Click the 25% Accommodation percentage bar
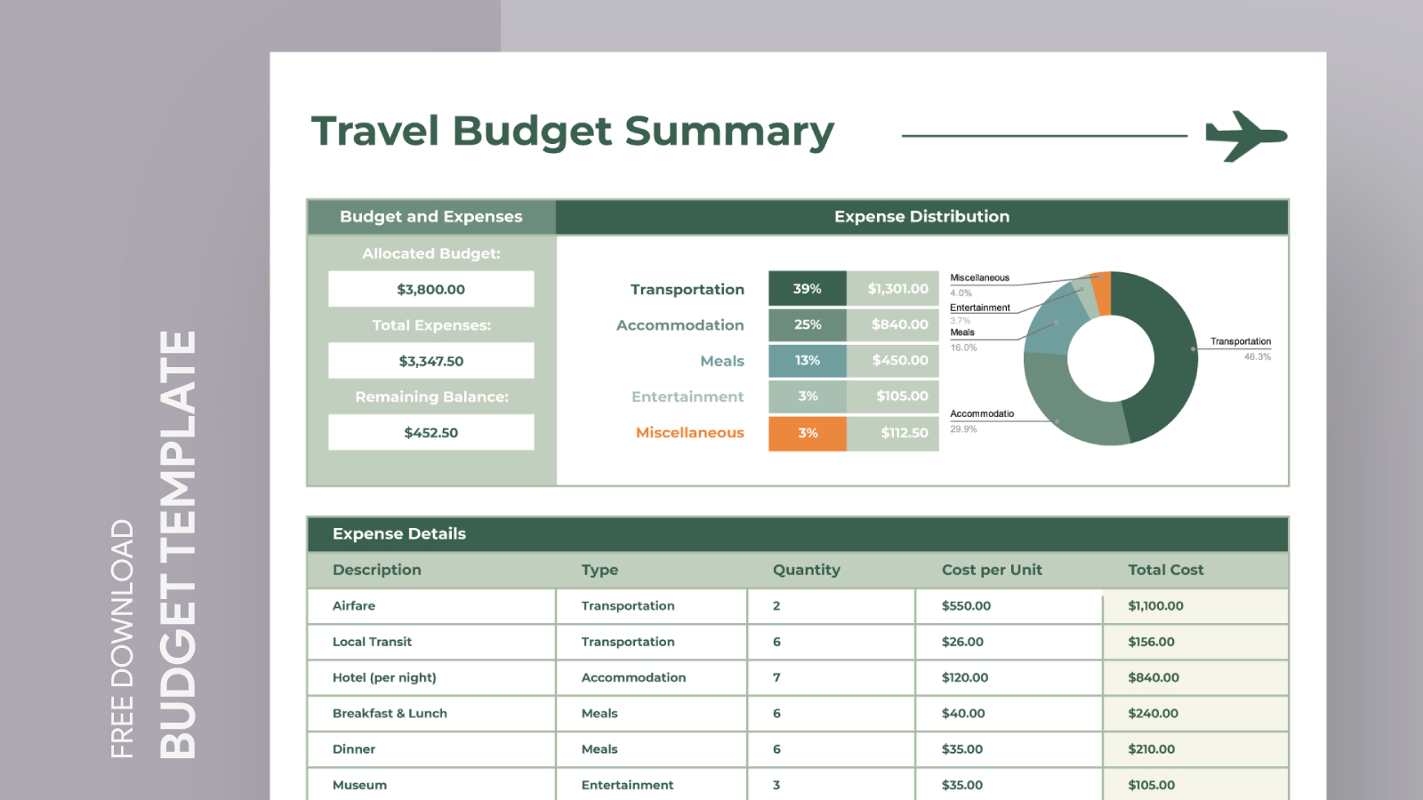The height and width of the screenshot is (800, 1423). tap(806, 324)
